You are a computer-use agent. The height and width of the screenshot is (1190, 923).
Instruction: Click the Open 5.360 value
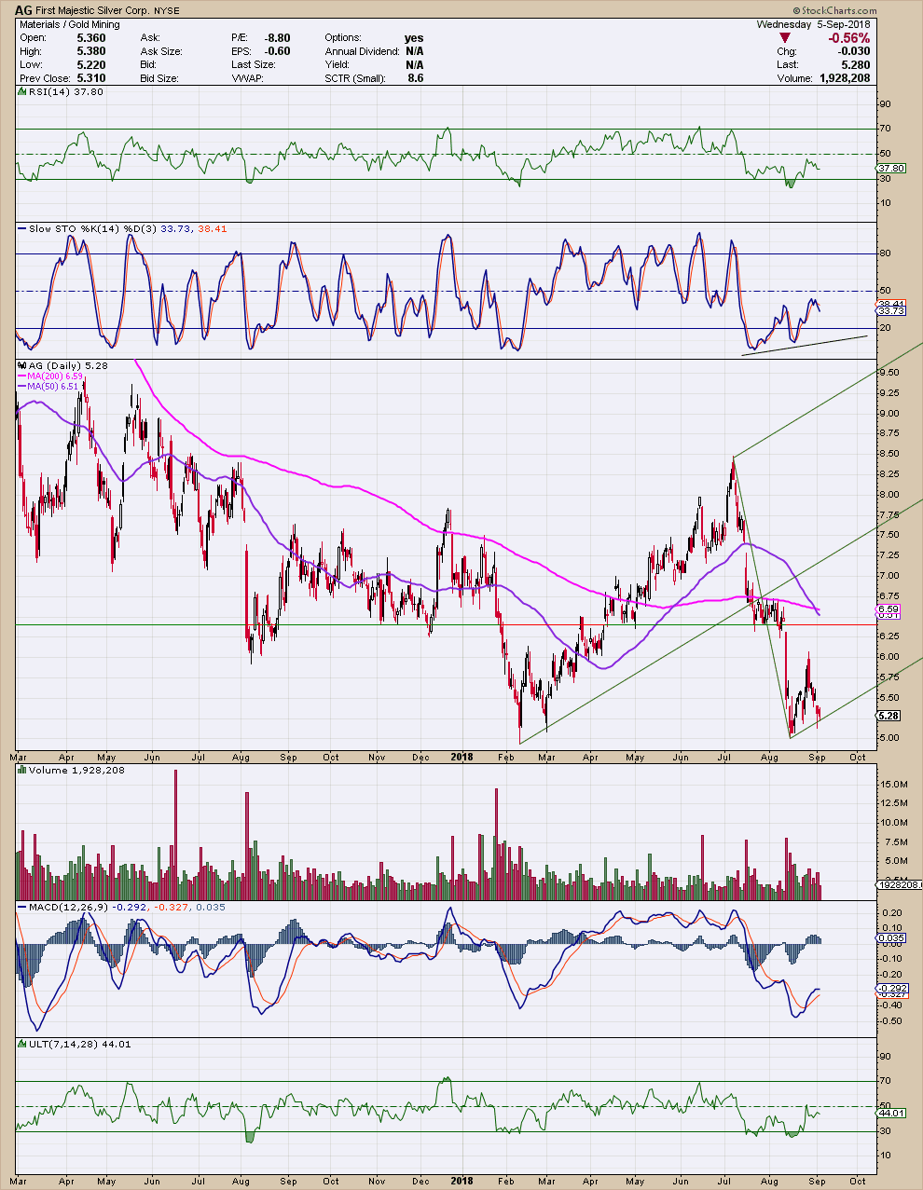(91, 38)
